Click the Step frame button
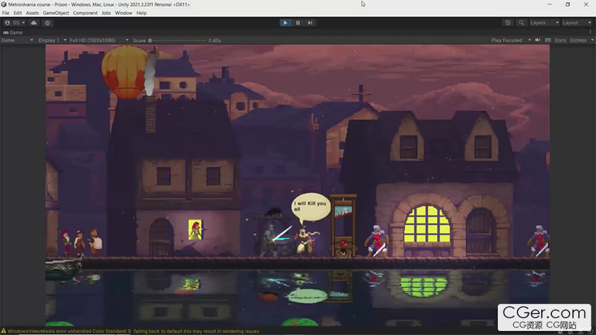 pos(310,23)
